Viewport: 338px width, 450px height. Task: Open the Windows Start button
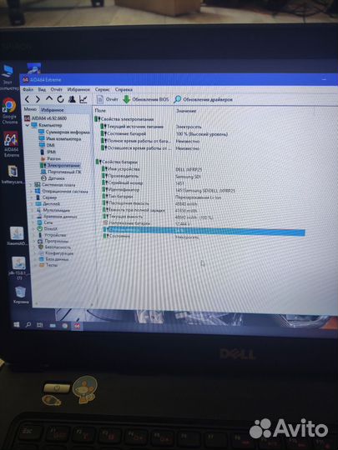pos(17,325)
